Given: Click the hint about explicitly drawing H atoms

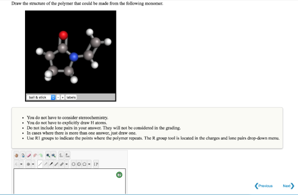Looking at the screenshot, I should click(67, 123).
